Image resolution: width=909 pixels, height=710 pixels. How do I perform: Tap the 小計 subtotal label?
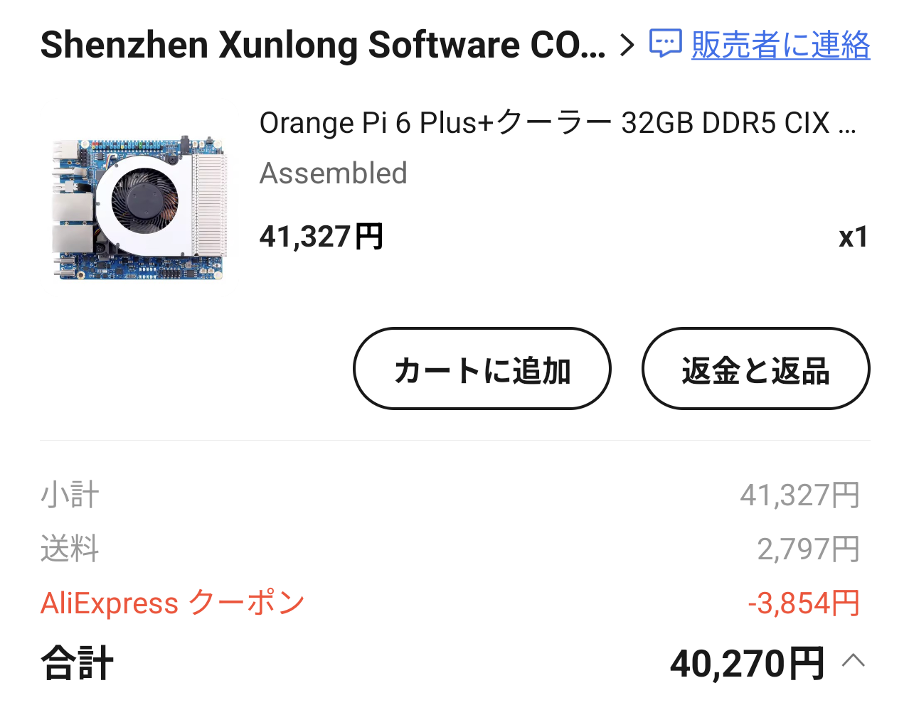tap(70, 495)
